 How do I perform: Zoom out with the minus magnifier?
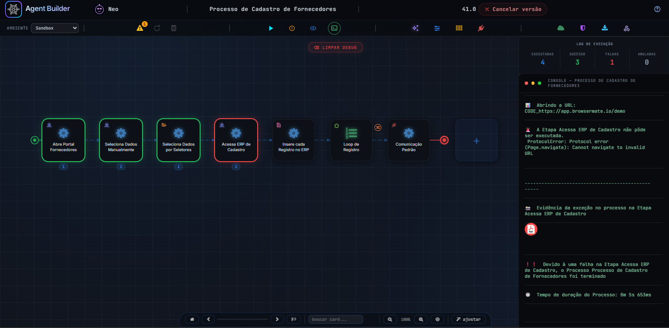[x=390, y=319]
